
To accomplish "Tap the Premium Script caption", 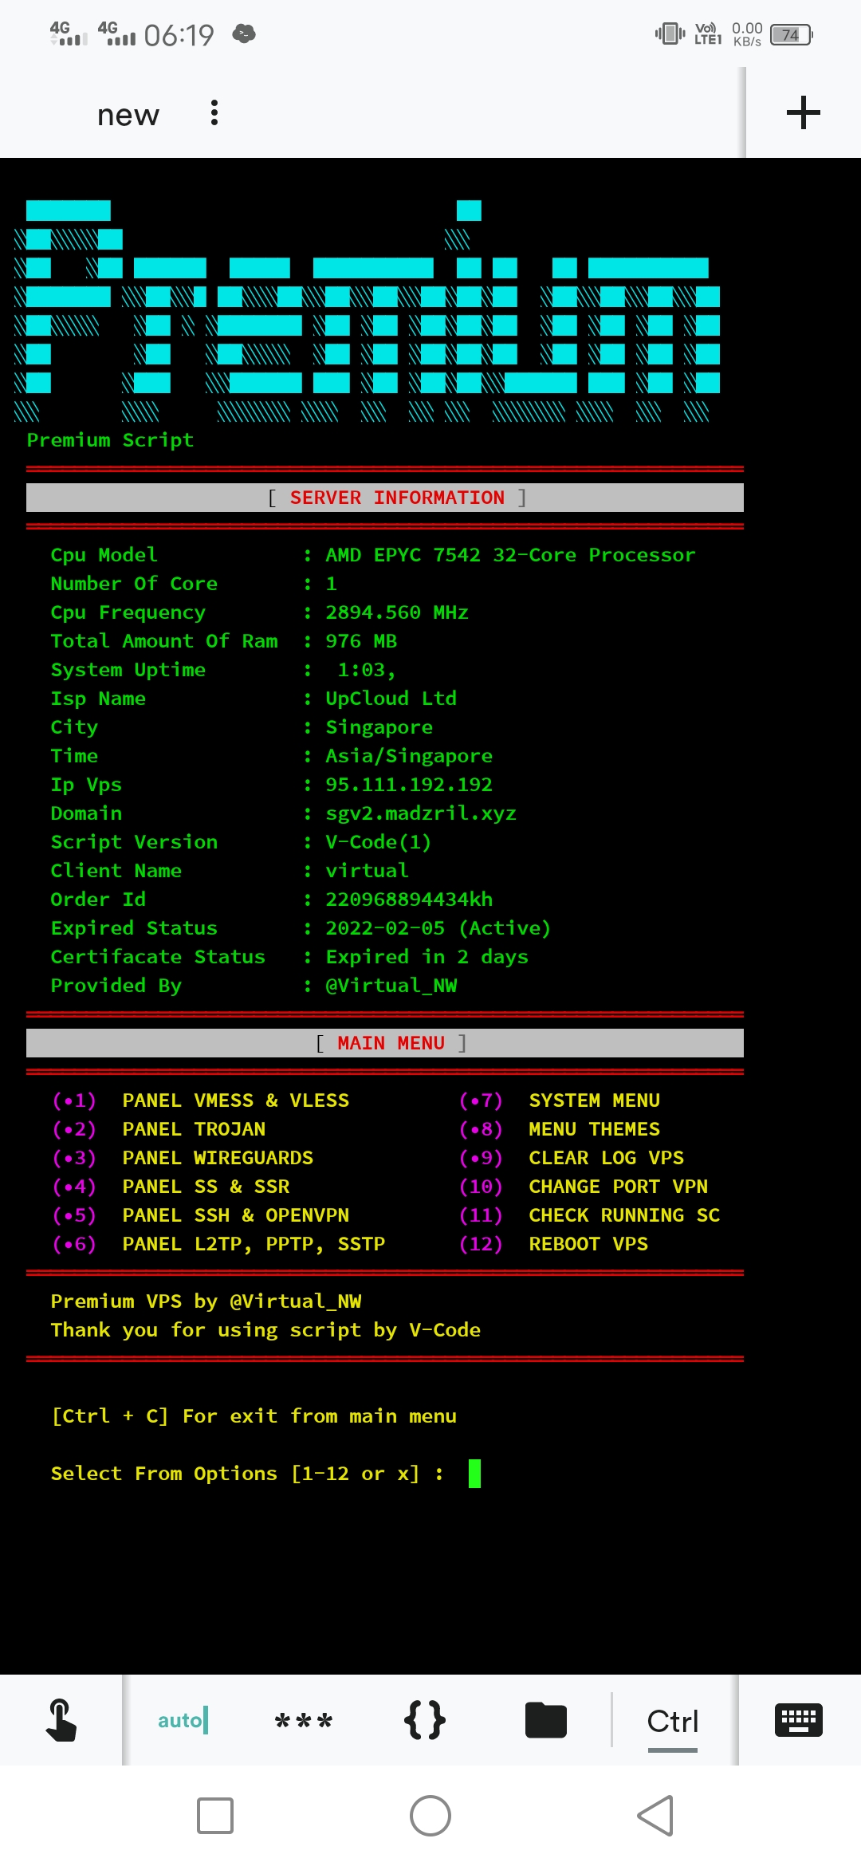I will [x=110, y=440].
